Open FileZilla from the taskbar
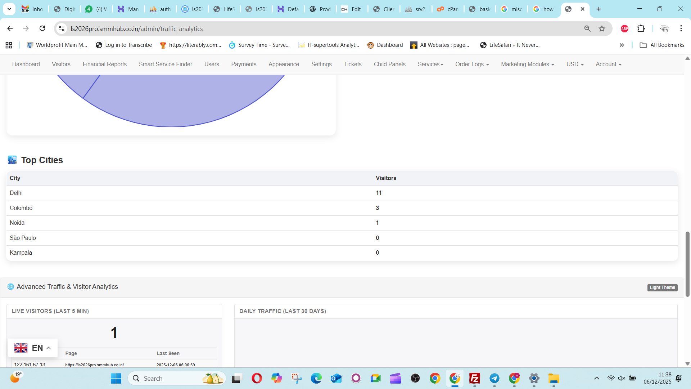Viewport: 691px width, 389px height. click(x=475, y=378)
